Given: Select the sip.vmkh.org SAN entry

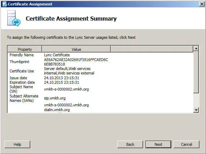Looking at the screenshot, I should [x=55, y=98].
